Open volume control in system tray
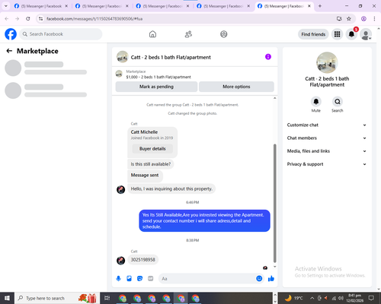 pyautogui.click(x=341, y=298)
